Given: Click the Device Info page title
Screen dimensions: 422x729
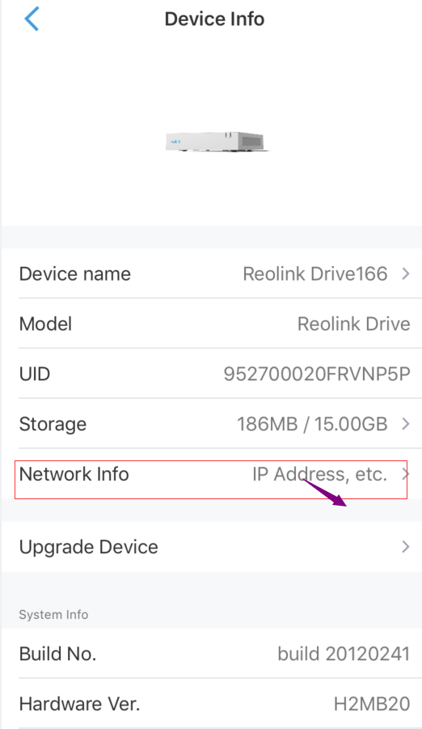Looking at the screenshot, I should (215, 19).
